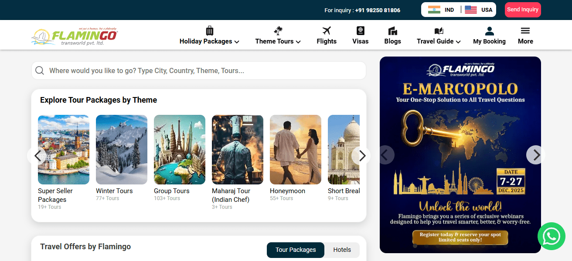The image size is (572, 261).
Task: Click '103+ Tours' count text
Action: click(x=167, y=198)
